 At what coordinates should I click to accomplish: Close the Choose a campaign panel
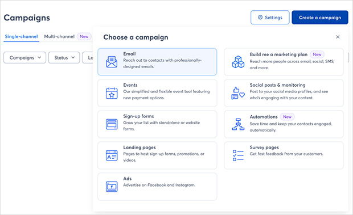click(x=338, y=37)
